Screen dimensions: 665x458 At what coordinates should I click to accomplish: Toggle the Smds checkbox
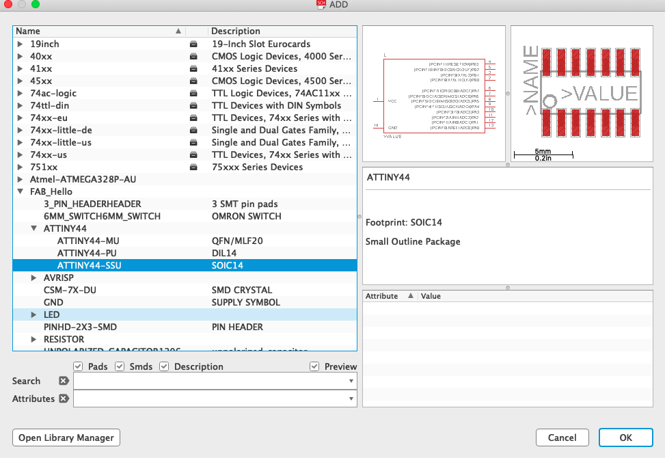120,366
